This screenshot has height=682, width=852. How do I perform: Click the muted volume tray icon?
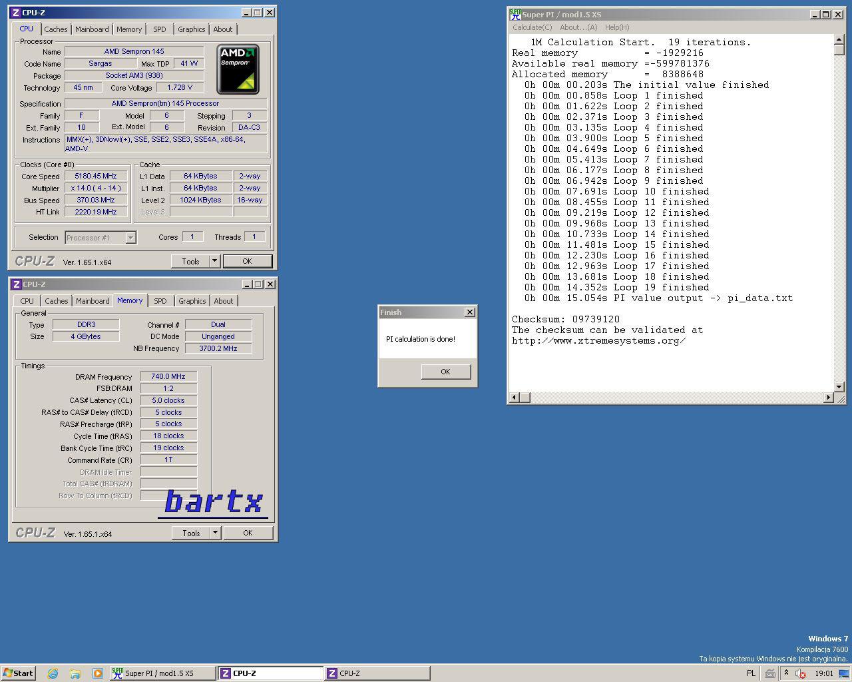coord(801,673)
